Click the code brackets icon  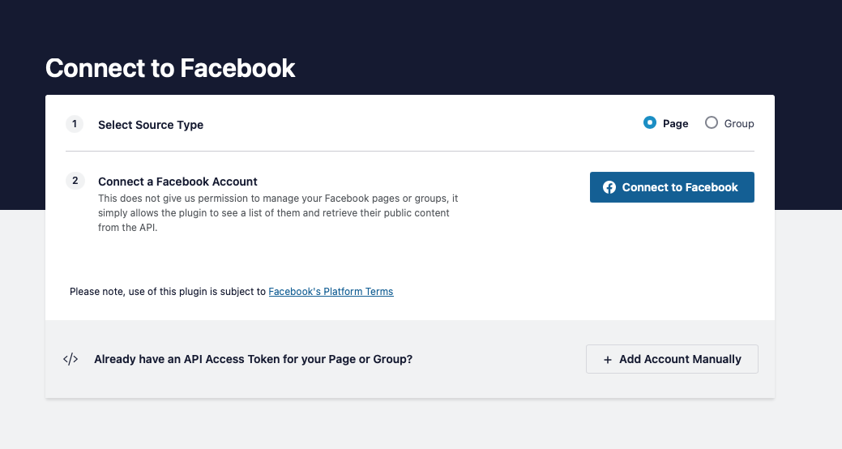pos(71,359)
